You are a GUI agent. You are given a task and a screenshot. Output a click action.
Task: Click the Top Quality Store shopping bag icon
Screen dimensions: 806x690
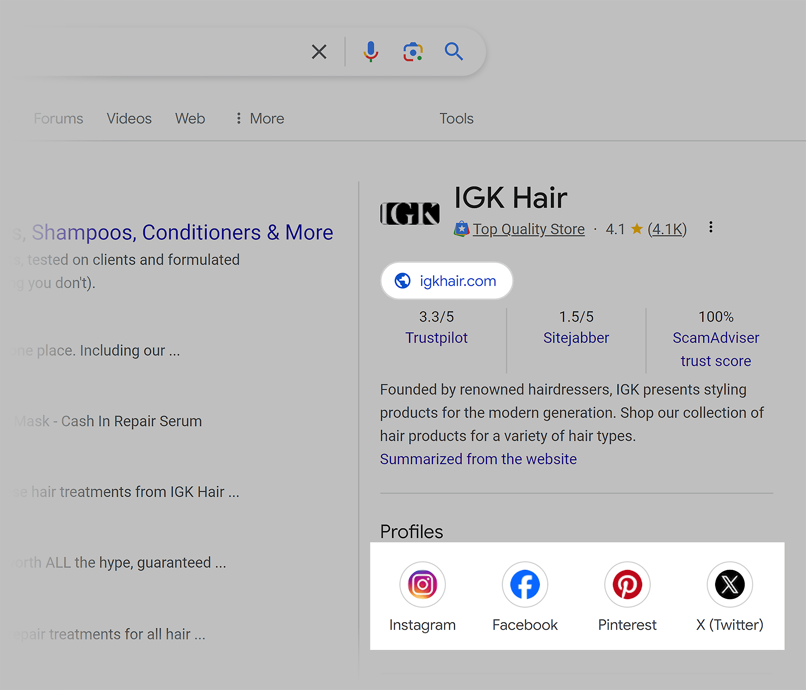pyautogui.click(x=461, y=229)
